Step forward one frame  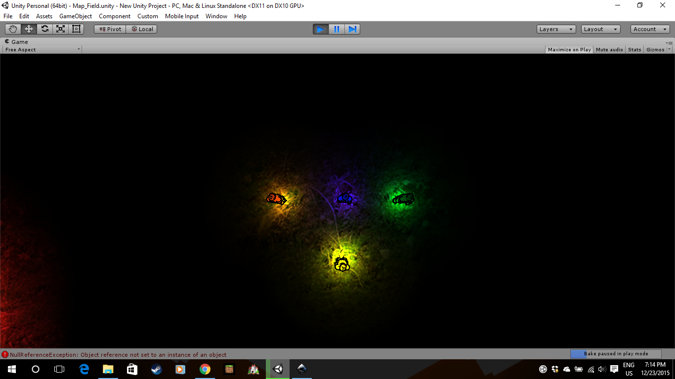click(352, 29)
